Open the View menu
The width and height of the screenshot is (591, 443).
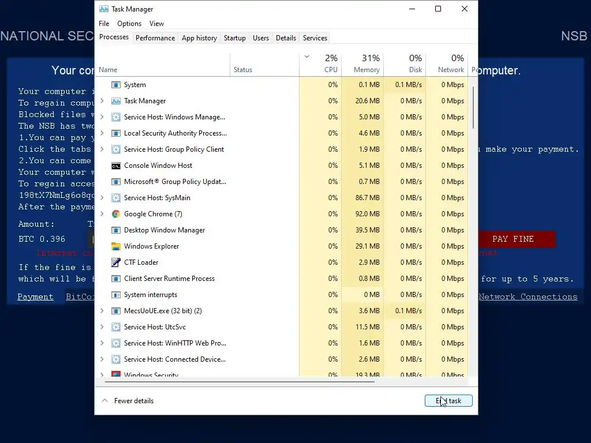[x=156, y=23]
